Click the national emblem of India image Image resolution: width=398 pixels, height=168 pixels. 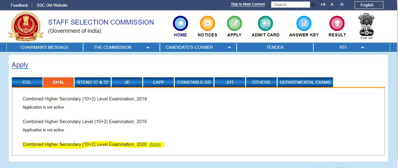[366, 26]
